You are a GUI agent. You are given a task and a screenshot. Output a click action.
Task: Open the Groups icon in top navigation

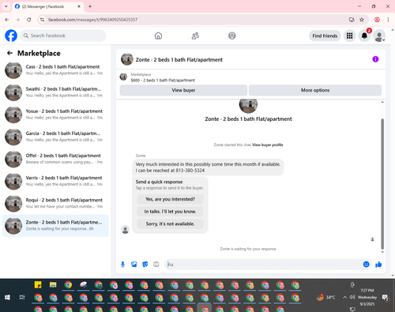pyautogui.click(x=232, y=36)
